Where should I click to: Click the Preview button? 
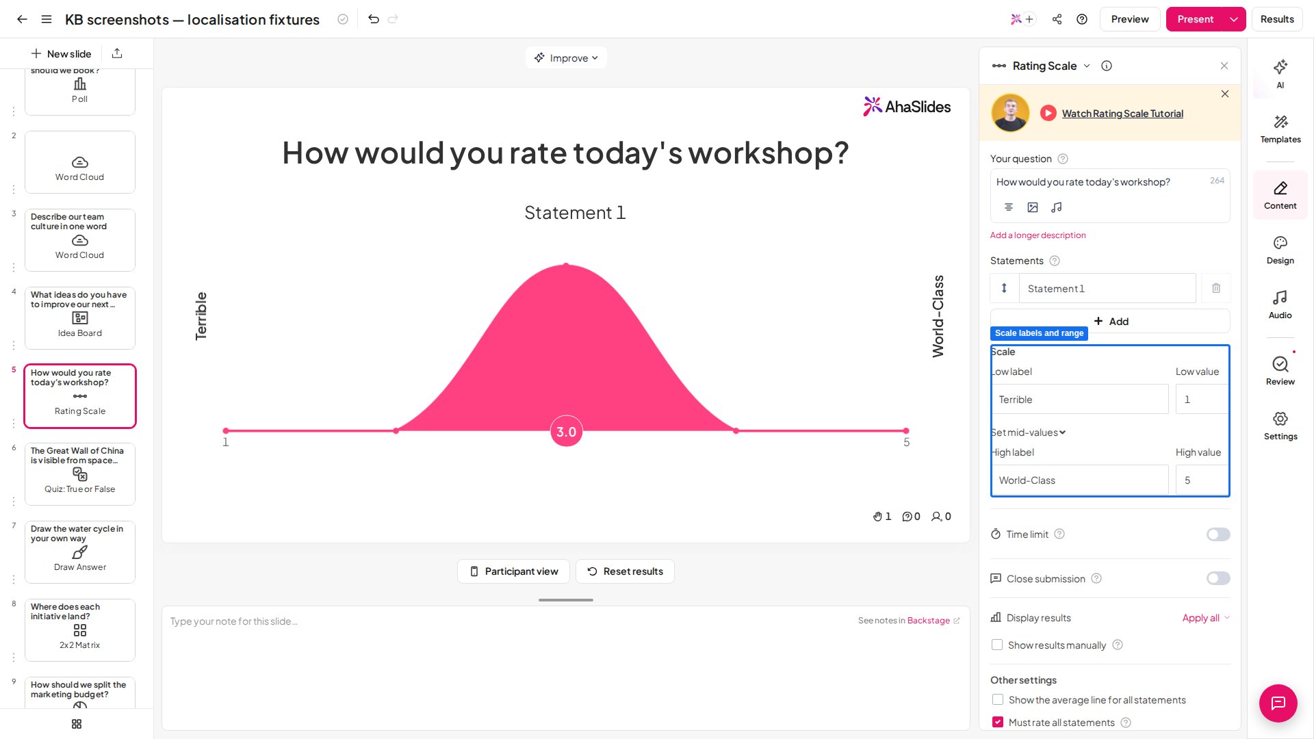(x=1130, y=19)
